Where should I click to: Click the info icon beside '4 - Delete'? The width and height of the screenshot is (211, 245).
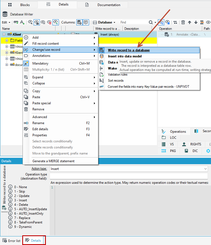click(10, 204)
